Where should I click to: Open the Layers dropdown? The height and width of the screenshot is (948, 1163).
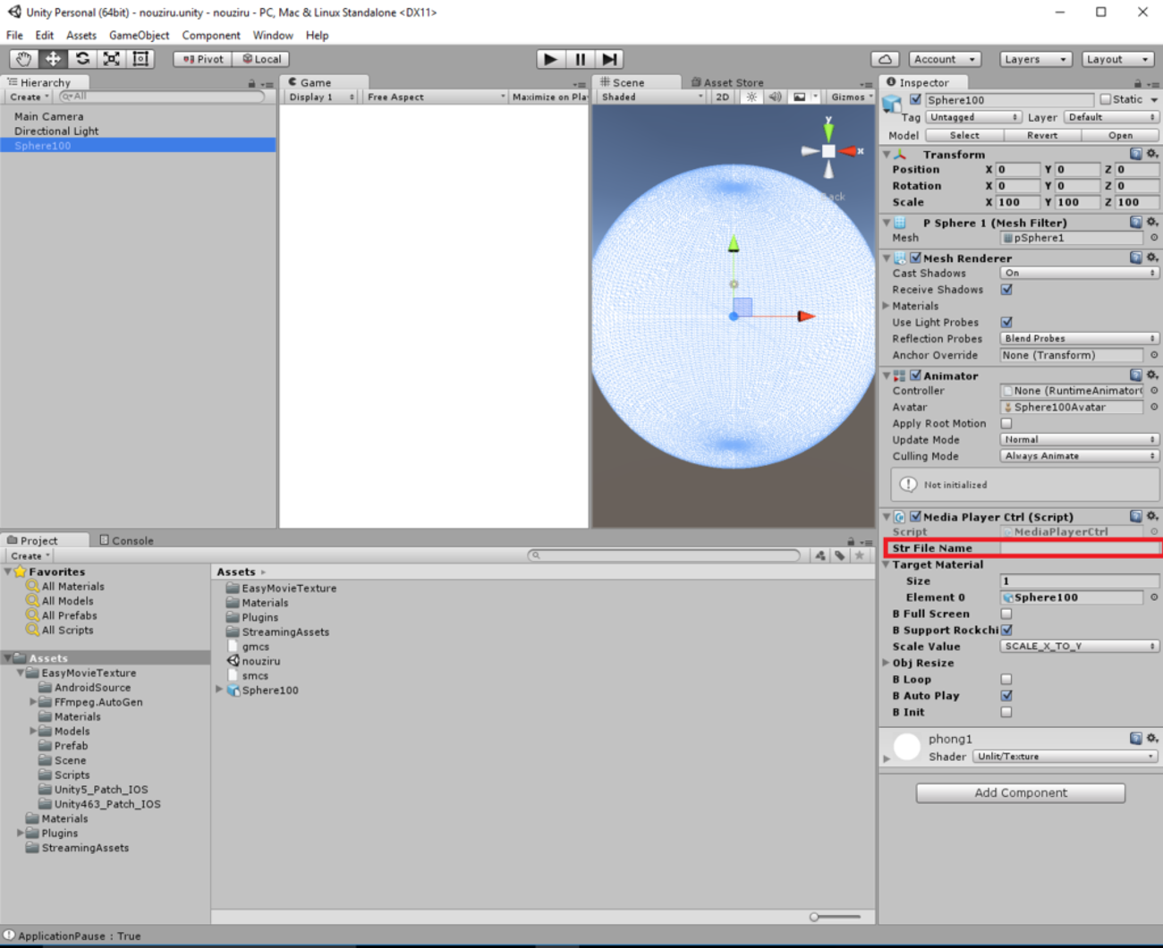pos(1034,59)
